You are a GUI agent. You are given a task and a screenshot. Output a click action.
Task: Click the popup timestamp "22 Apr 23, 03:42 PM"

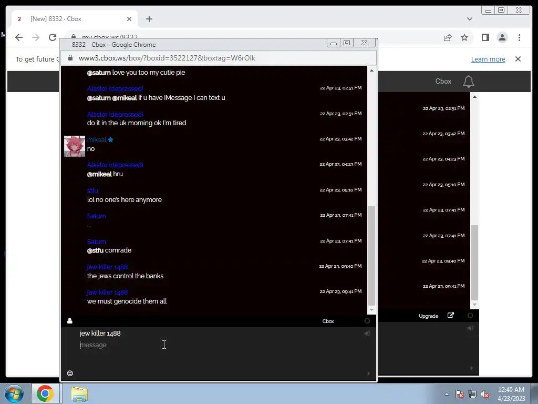(x=340, y=139)
